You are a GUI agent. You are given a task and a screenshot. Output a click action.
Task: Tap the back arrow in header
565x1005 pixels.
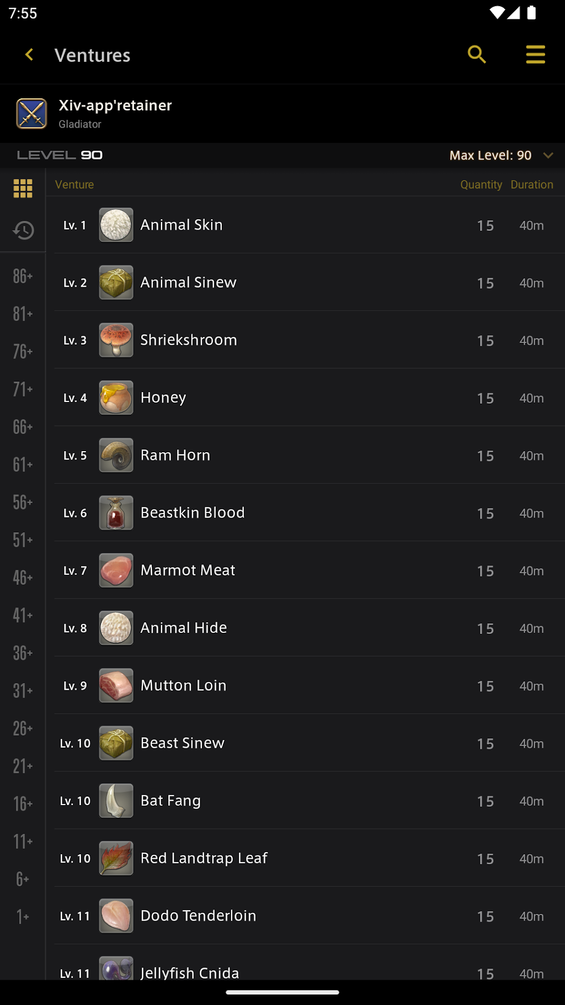(30, 55)
